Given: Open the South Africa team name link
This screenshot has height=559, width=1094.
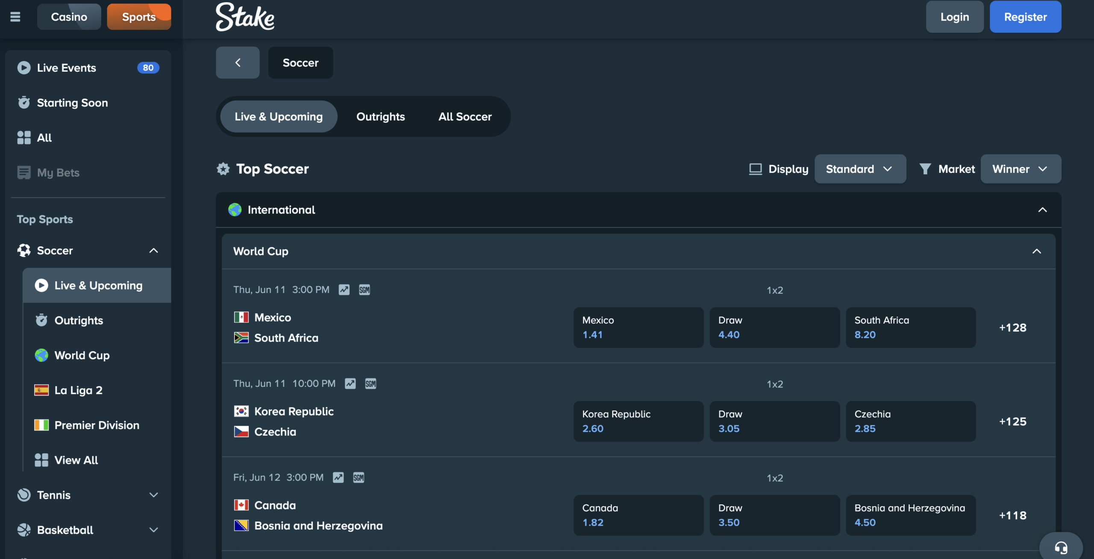Looking at the screenshot, I should (286, 338).
